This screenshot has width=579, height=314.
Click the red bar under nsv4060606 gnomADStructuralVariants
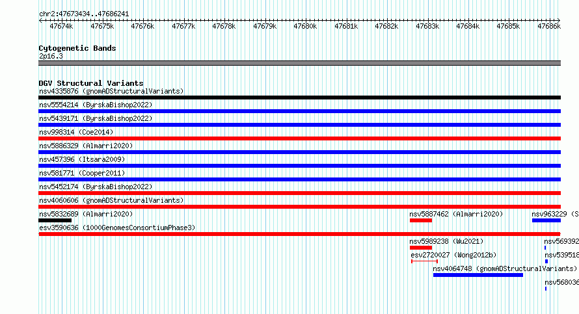[x=299, y=207]
